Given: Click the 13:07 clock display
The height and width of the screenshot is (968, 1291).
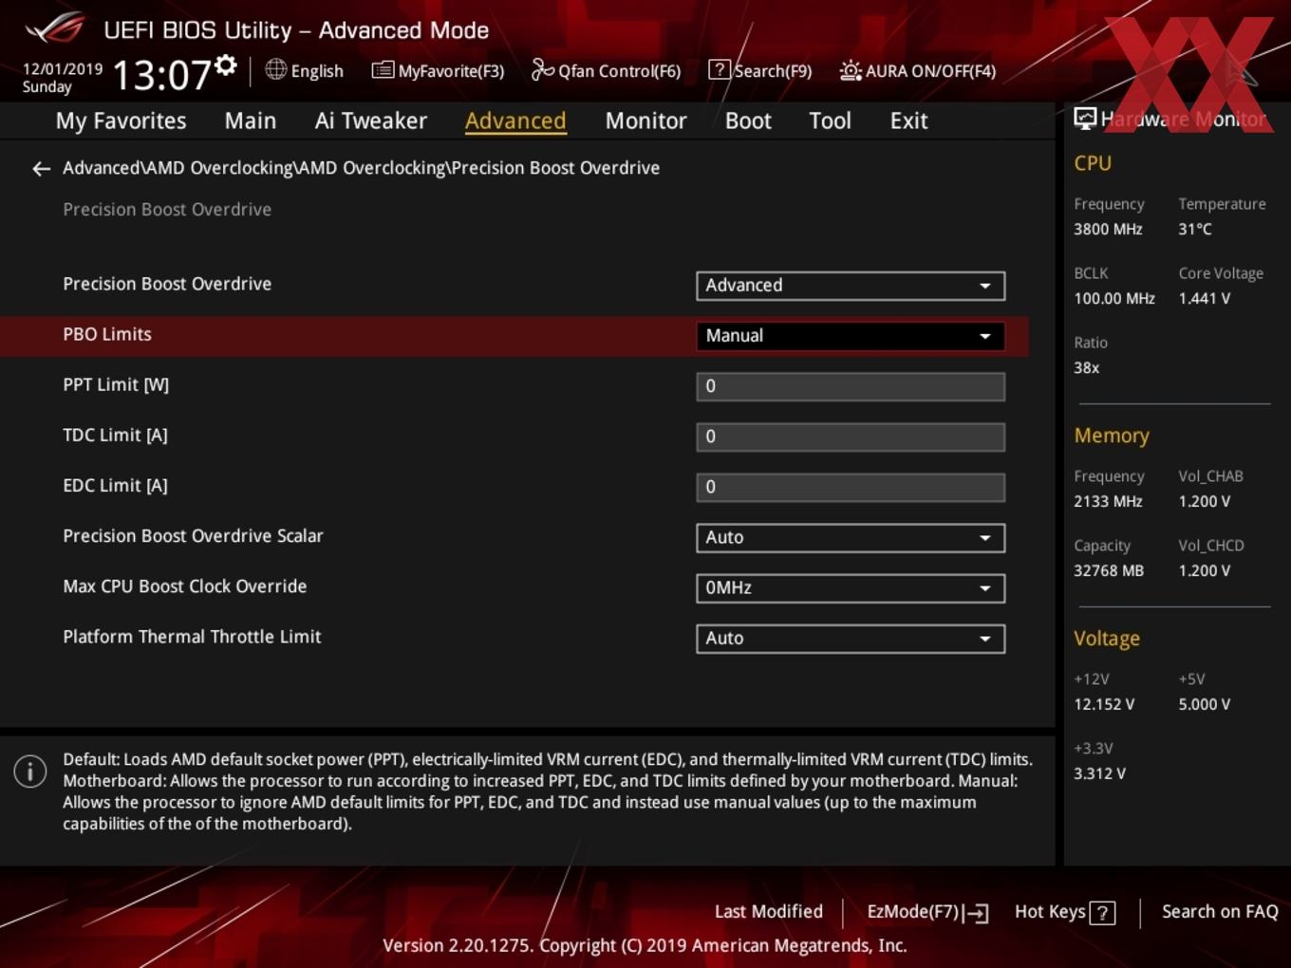Looking at the screenshot, I should 162,74.
